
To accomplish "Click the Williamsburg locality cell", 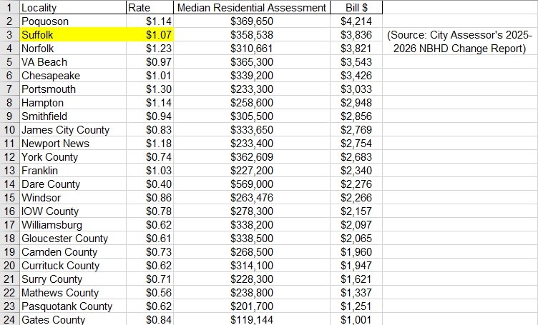I will pos(72,225).
